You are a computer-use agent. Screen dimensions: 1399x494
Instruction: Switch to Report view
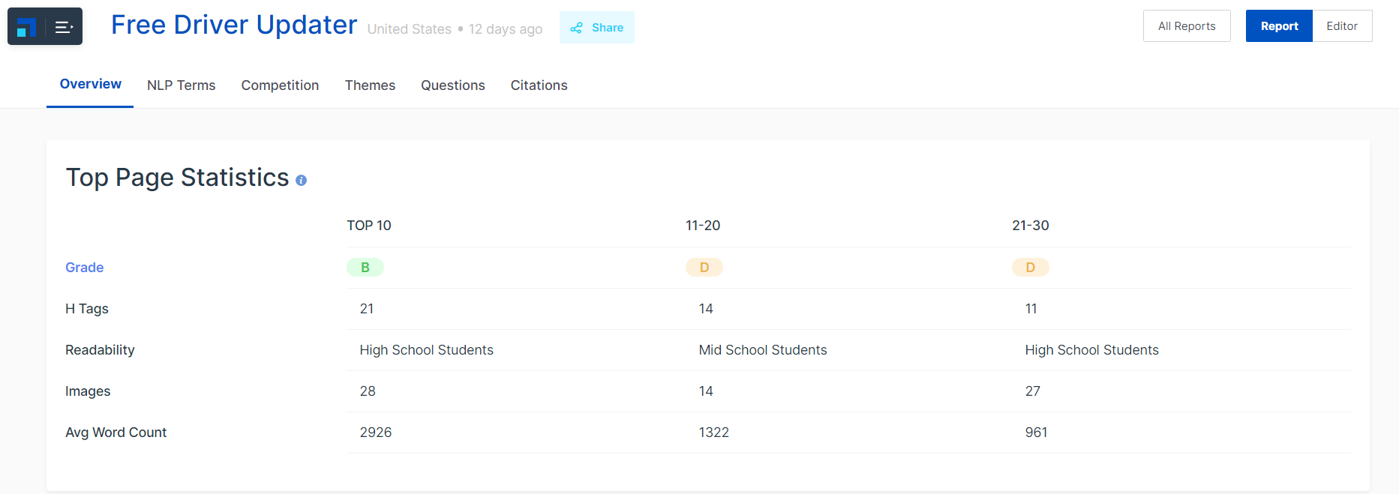1279,26
